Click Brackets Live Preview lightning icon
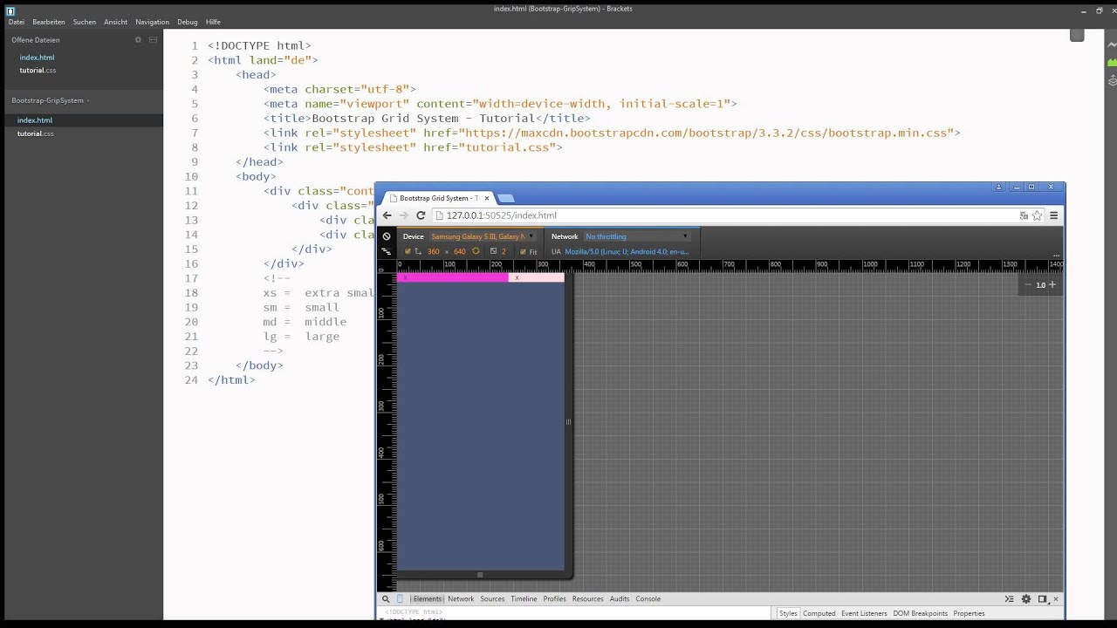The height and width of the screenshot is (628, 1117). (1112, 45)
